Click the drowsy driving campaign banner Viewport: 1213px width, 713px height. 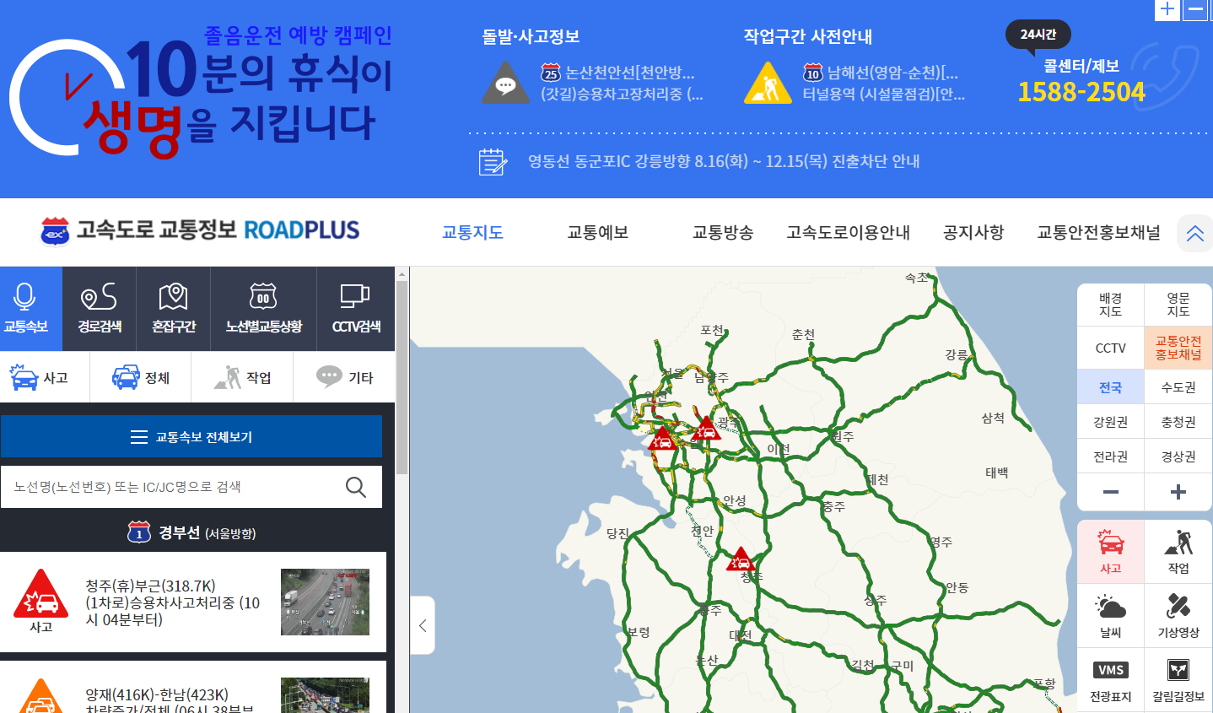(x=202, y=93)
